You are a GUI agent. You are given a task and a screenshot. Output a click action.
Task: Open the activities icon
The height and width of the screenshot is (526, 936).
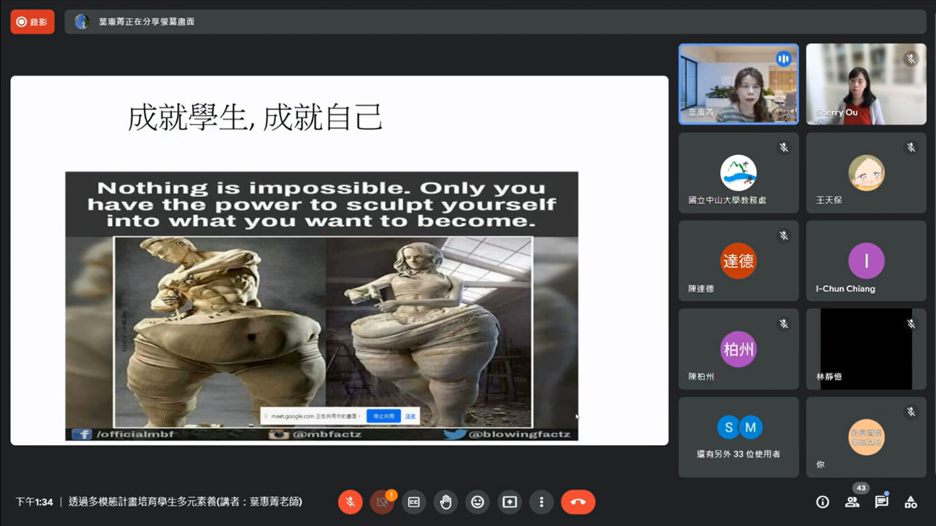(910, 502)
